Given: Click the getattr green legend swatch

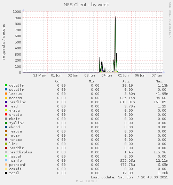Looking at the screenshot, I should (x=6, y=85).
